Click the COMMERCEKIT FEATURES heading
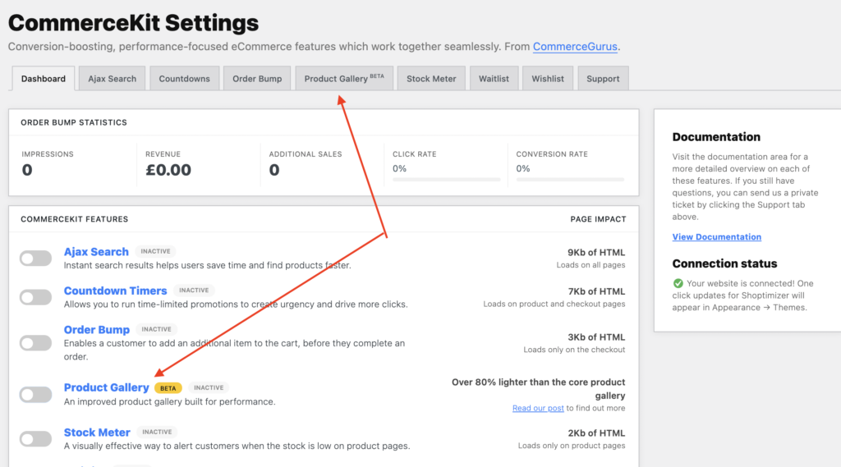The height and width of the screenshot is (467, 841). click(75, 219)
